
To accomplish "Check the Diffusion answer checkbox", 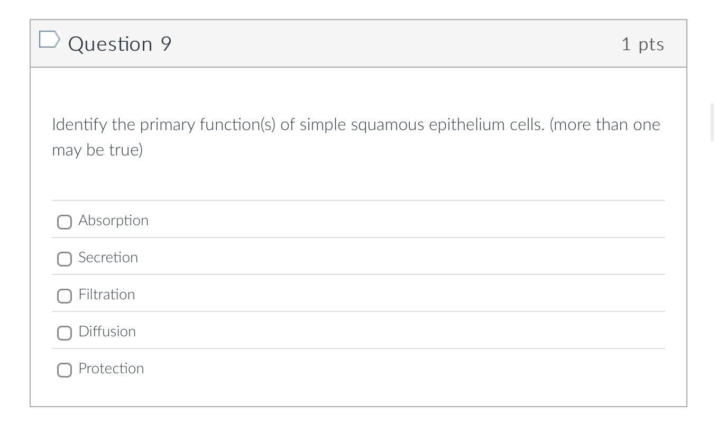I will [x=64, y=333].
